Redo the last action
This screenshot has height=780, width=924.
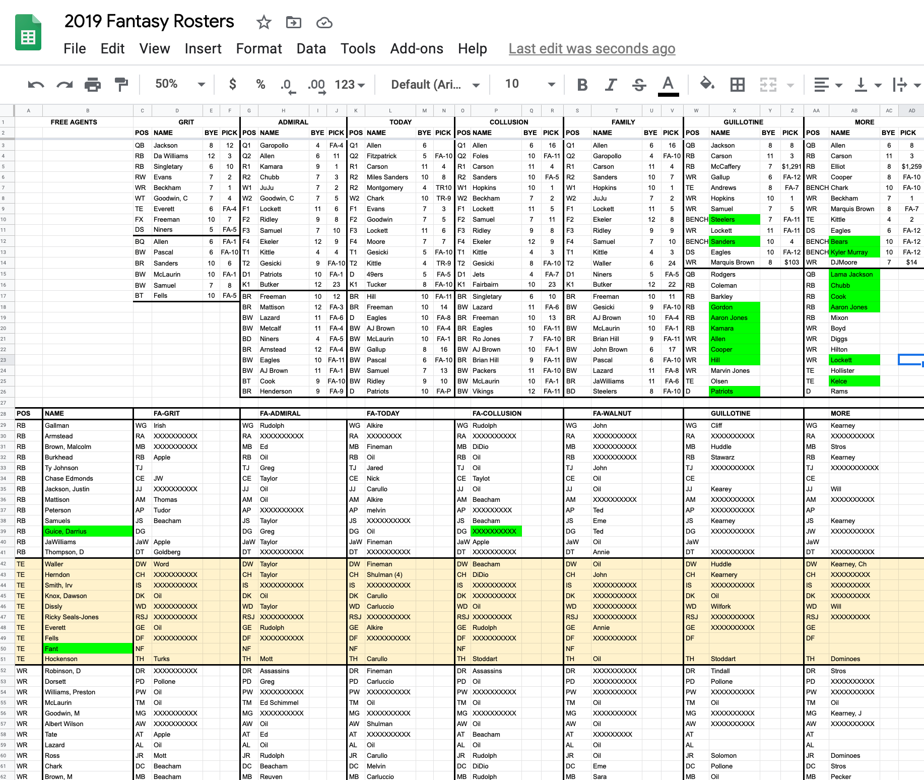(x=64, y=85)
